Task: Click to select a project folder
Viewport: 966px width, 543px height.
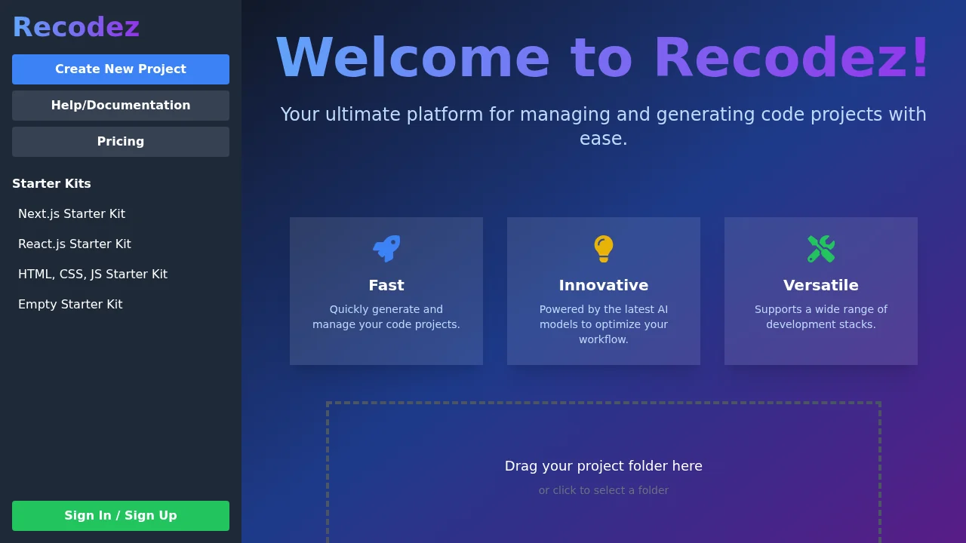Action: coord(604,489)
